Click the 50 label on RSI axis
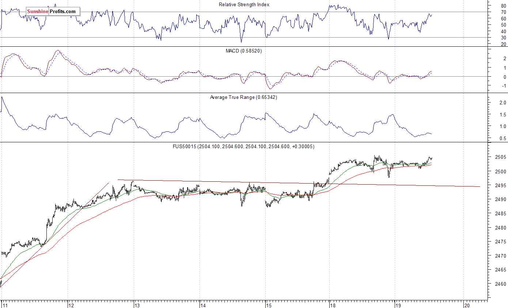The height and width of the screenshot is (308, 508). (503, 25)
